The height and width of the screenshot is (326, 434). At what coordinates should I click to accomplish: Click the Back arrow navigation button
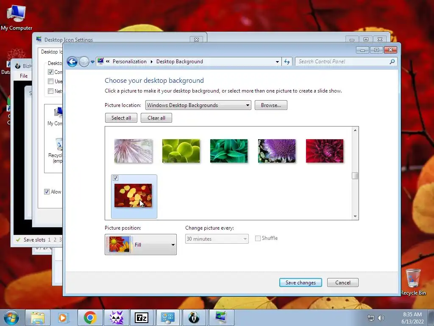pos(72,62)
